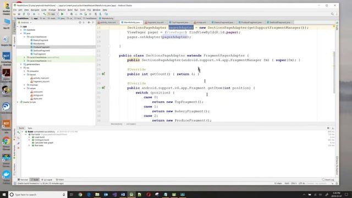Expand the Load build node in Build output

click(x=29, y=137)
